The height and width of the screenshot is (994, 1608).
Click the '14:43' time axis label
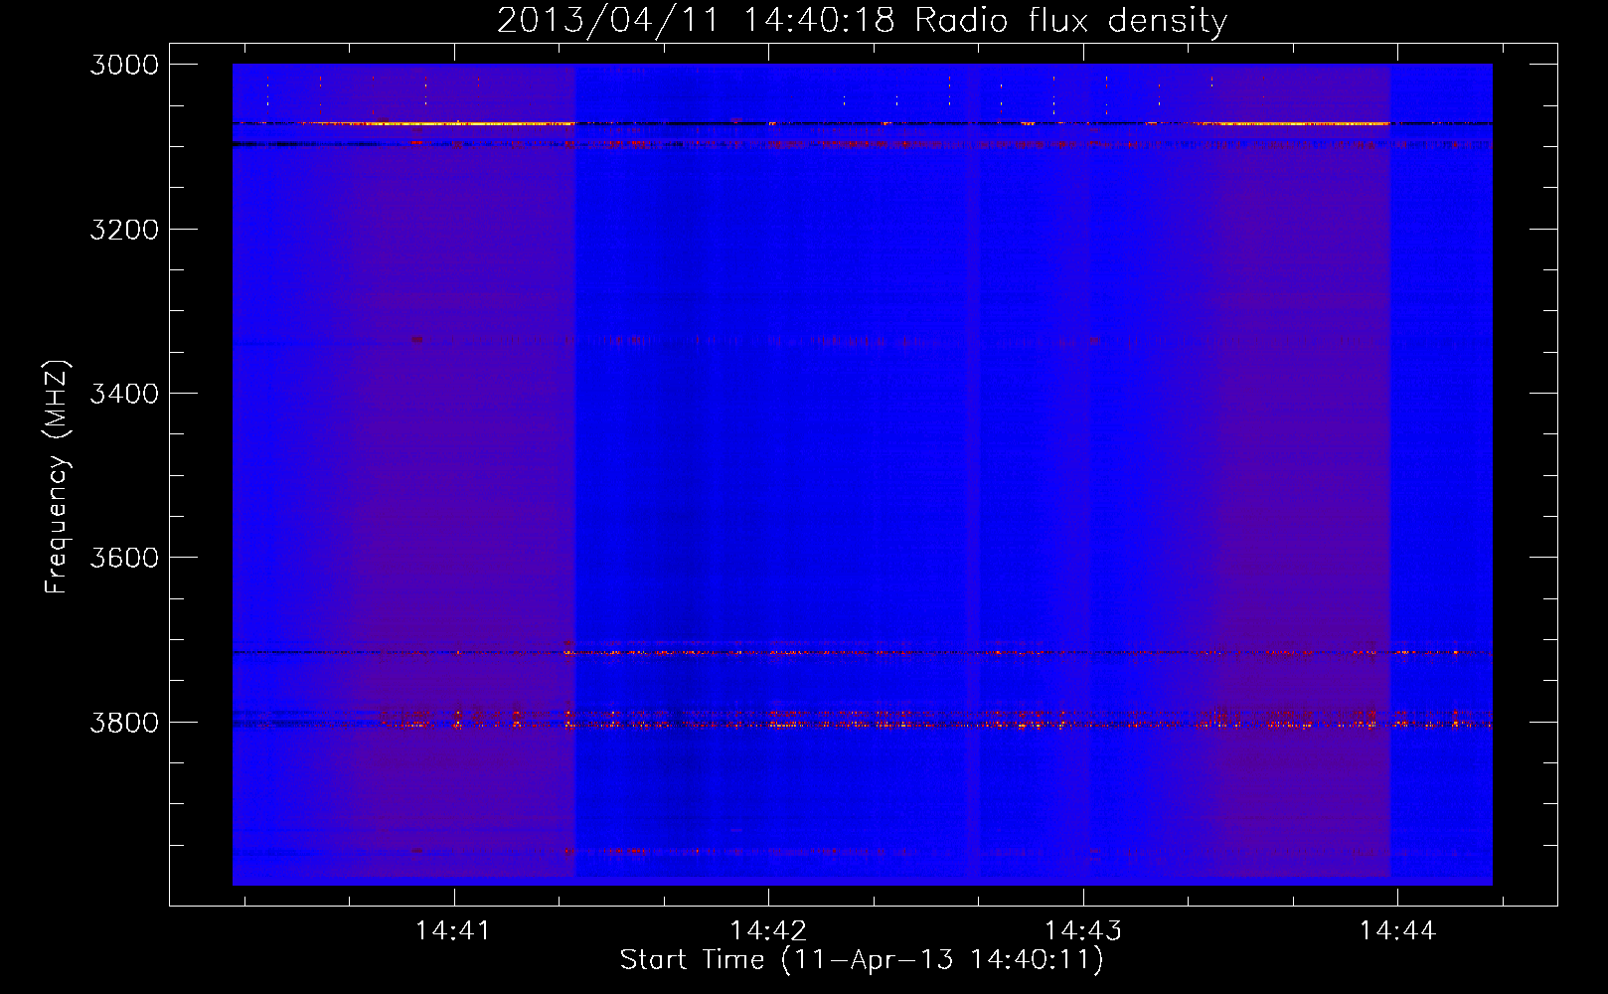pyautogui.click(x=1083, y=931)
